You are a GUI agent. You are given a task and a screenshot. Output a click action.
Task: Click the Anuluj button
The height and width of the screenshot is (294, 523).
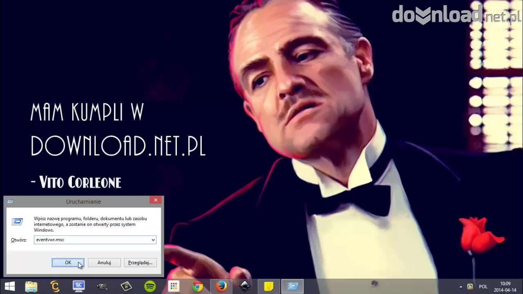104,263
